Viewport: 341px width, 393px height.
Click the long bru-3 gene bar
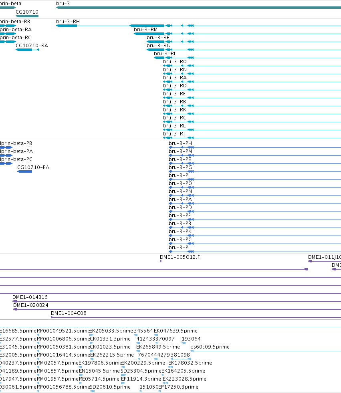(x=199, y=8)
